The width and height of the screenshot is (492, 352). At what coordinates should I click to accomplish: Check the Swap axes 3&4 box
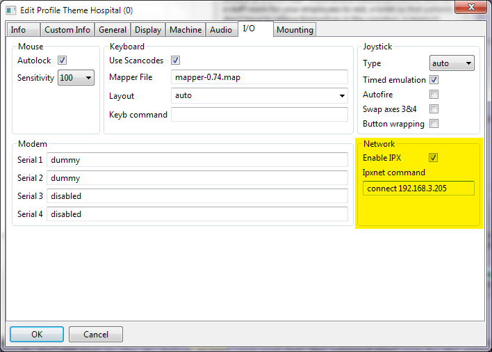point(434,109)
